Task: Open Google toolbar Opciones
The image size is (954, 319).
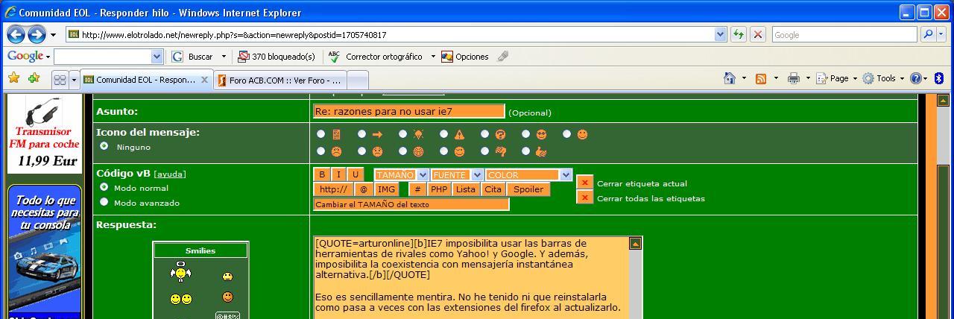Action: tap(465, 57)
